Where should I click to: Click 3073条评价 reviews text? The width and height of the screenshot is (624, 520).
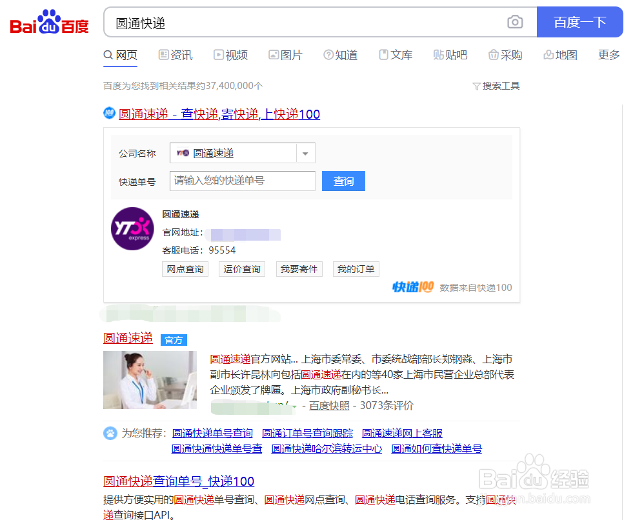(387, 406)
